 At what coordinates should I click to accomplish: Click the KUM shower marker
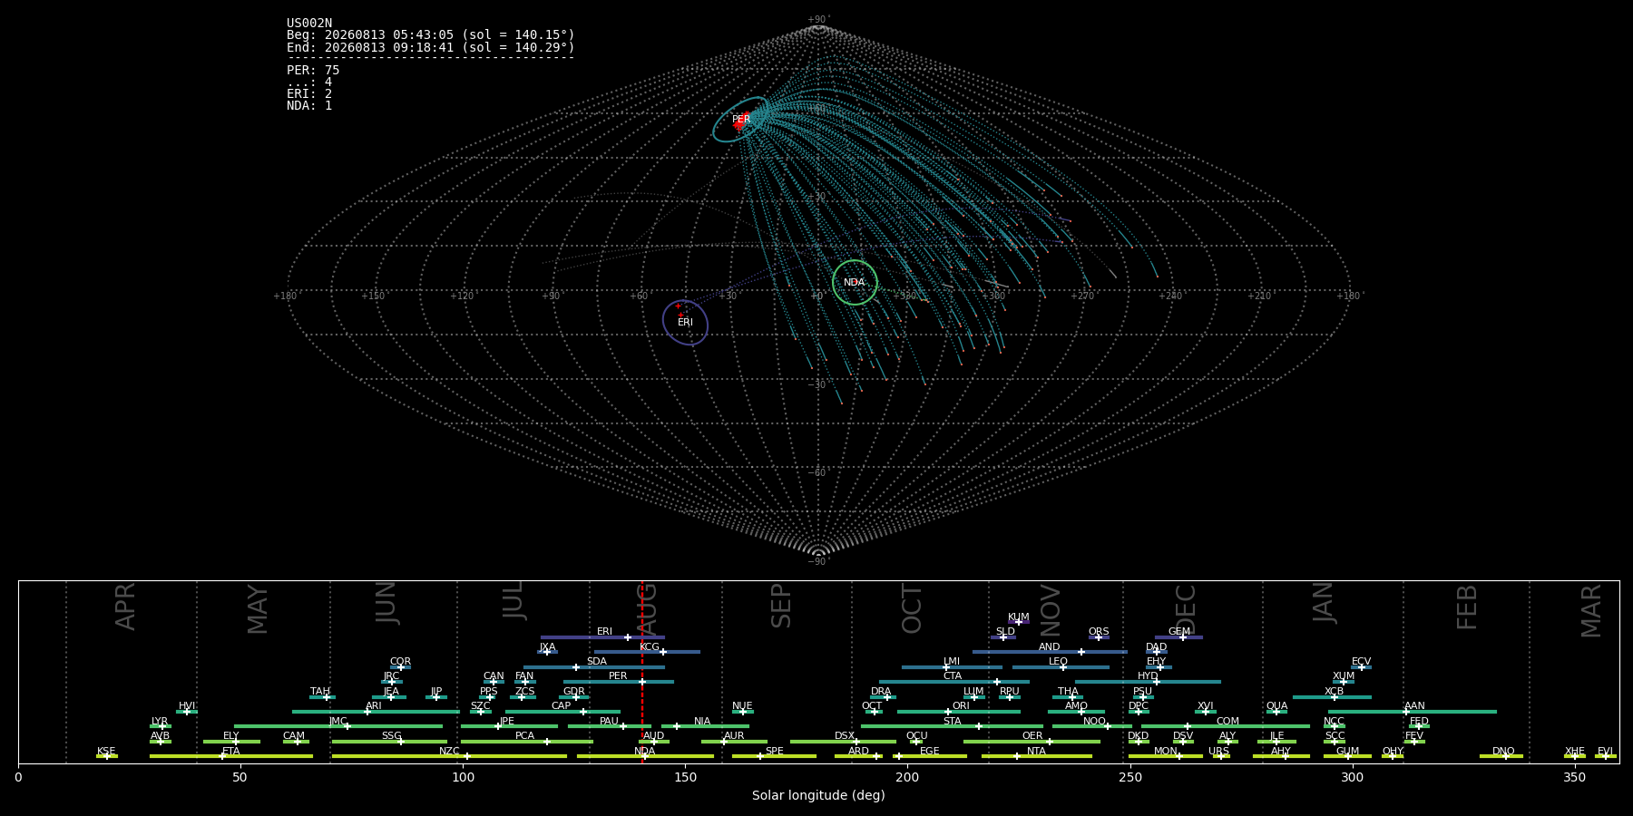[x=1018, y=622]
